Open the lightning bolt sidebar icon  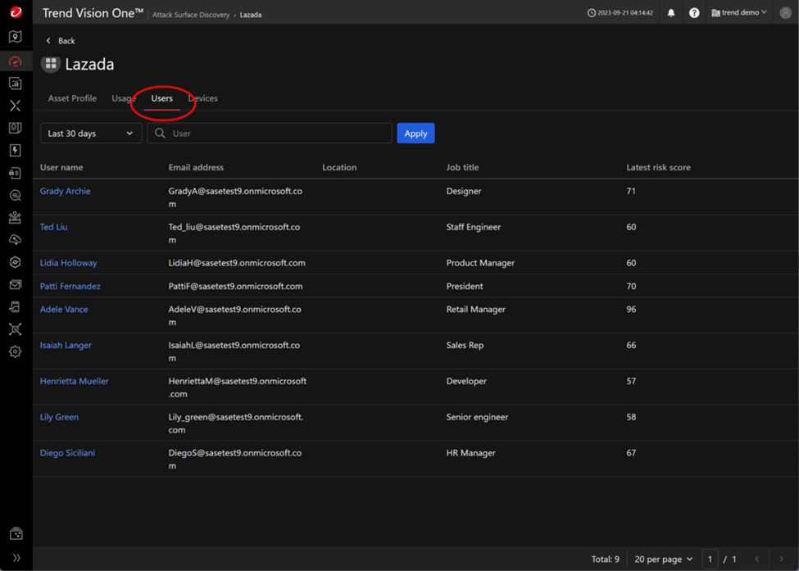[x=16, y=150]
